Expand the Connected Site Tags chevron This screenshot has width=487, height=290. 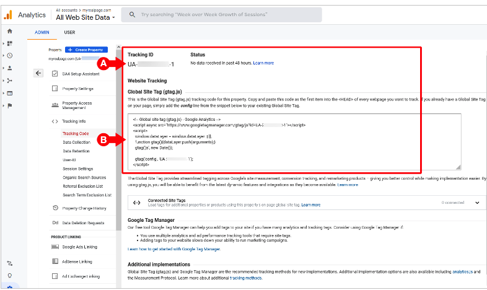pyautogui.click(x=477, y=203)
